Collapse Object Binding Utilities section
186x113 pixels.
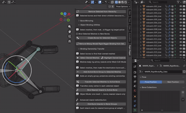tap(79, 25)
